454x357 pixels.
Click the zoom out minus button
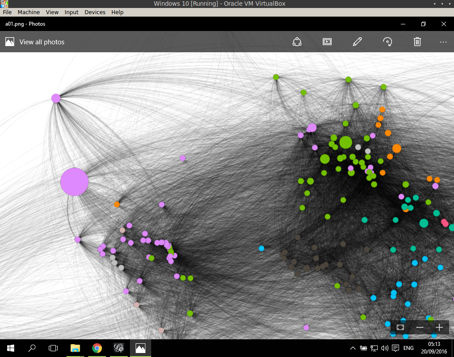pyautogui.click(x=420, y=327)
